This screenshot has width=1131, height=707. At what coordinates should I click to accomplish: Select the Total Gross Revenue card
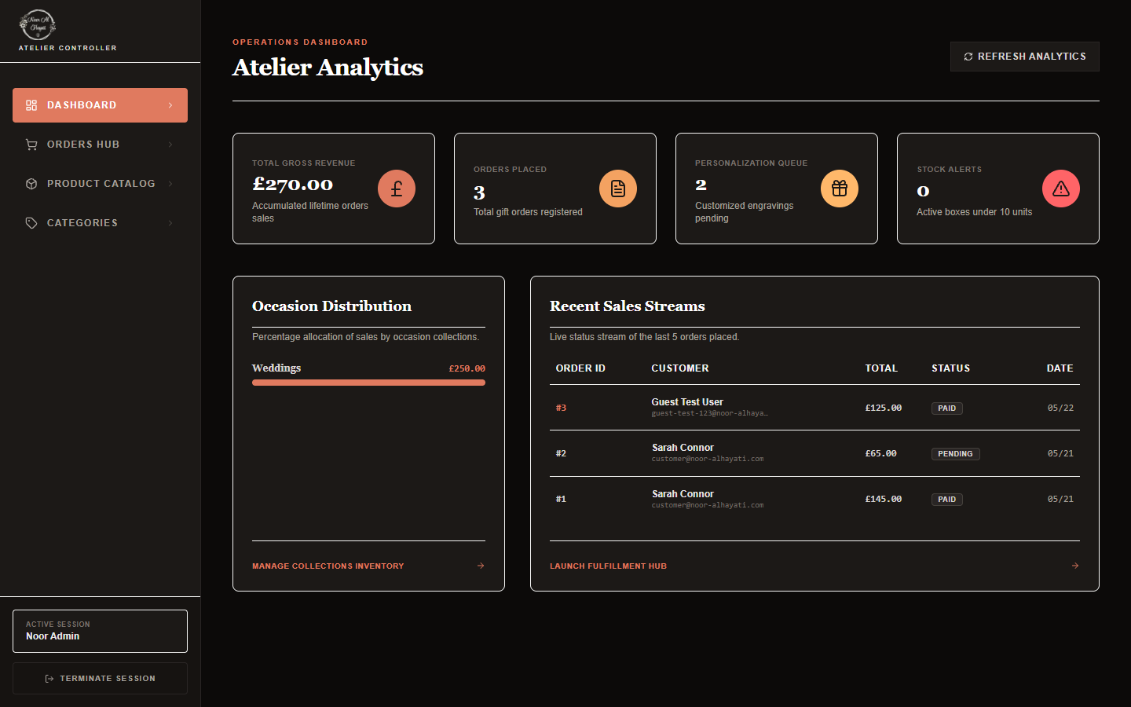(334, 189)
